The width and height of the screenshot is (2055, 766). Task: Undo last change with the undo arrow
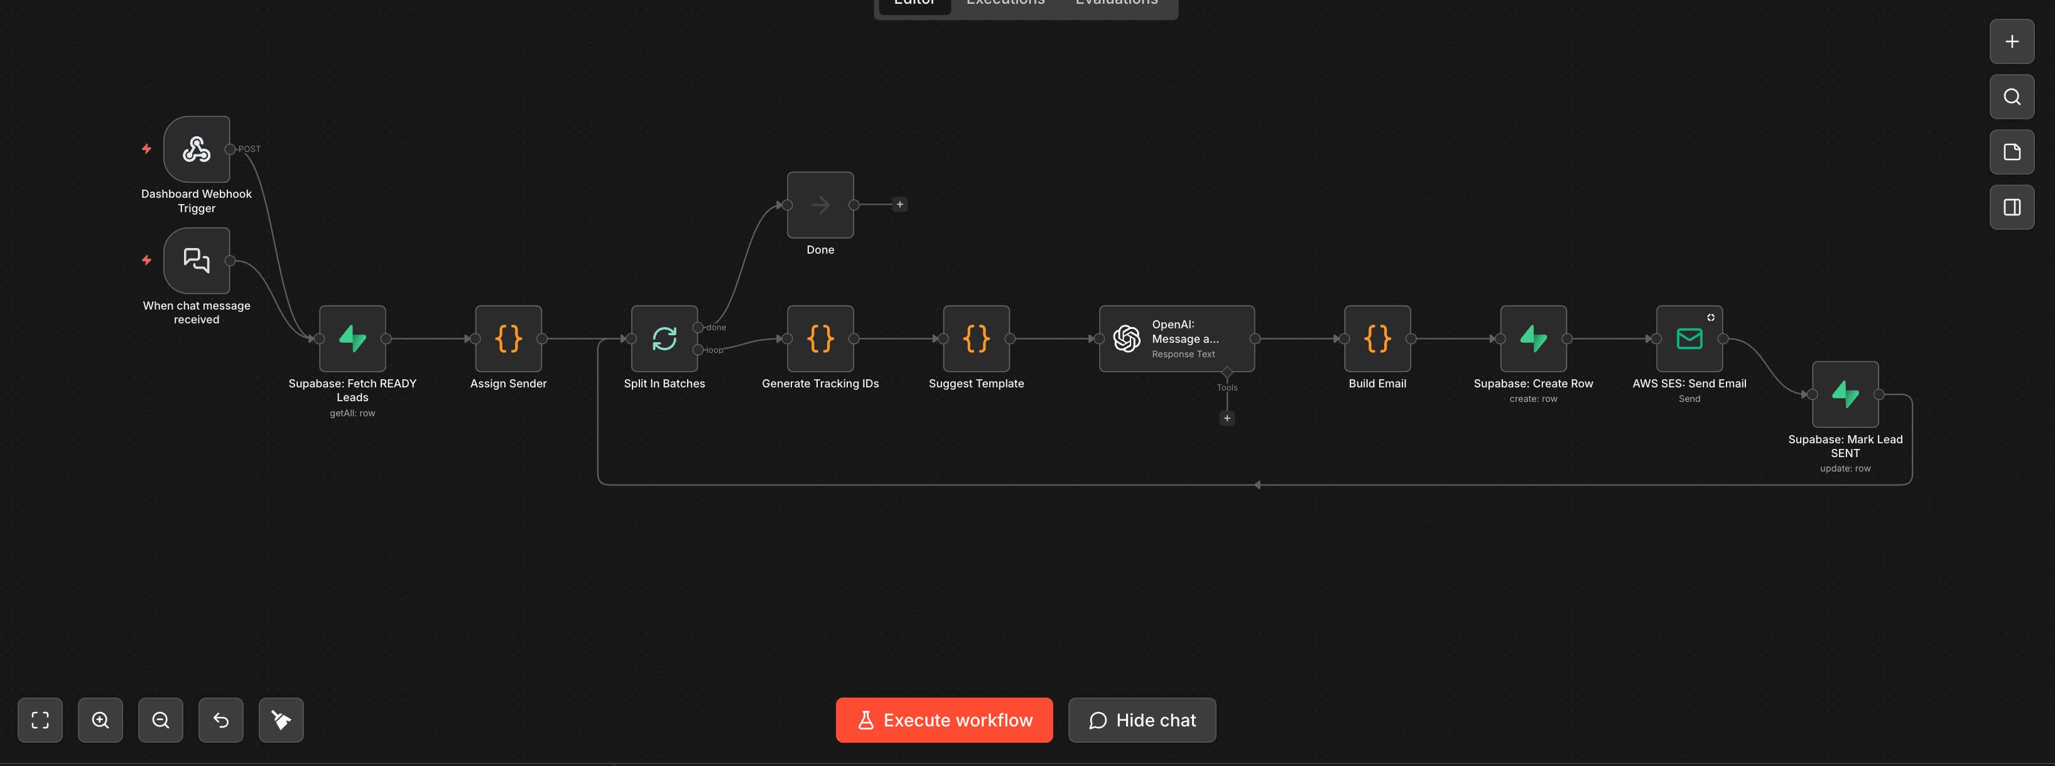click(220, 720)
